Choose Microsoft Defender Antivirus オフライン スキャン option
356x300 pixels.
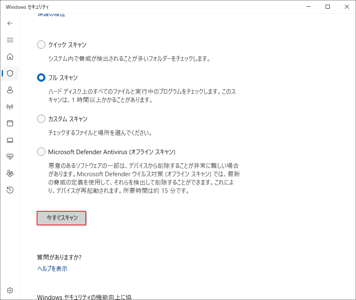pyautogui.click(x=41, y=152)
